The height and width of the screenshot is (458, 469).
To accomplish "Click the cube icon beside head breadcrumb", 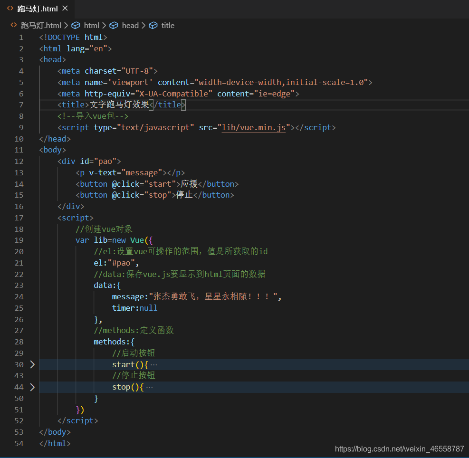I will click(x=114, y=26).
